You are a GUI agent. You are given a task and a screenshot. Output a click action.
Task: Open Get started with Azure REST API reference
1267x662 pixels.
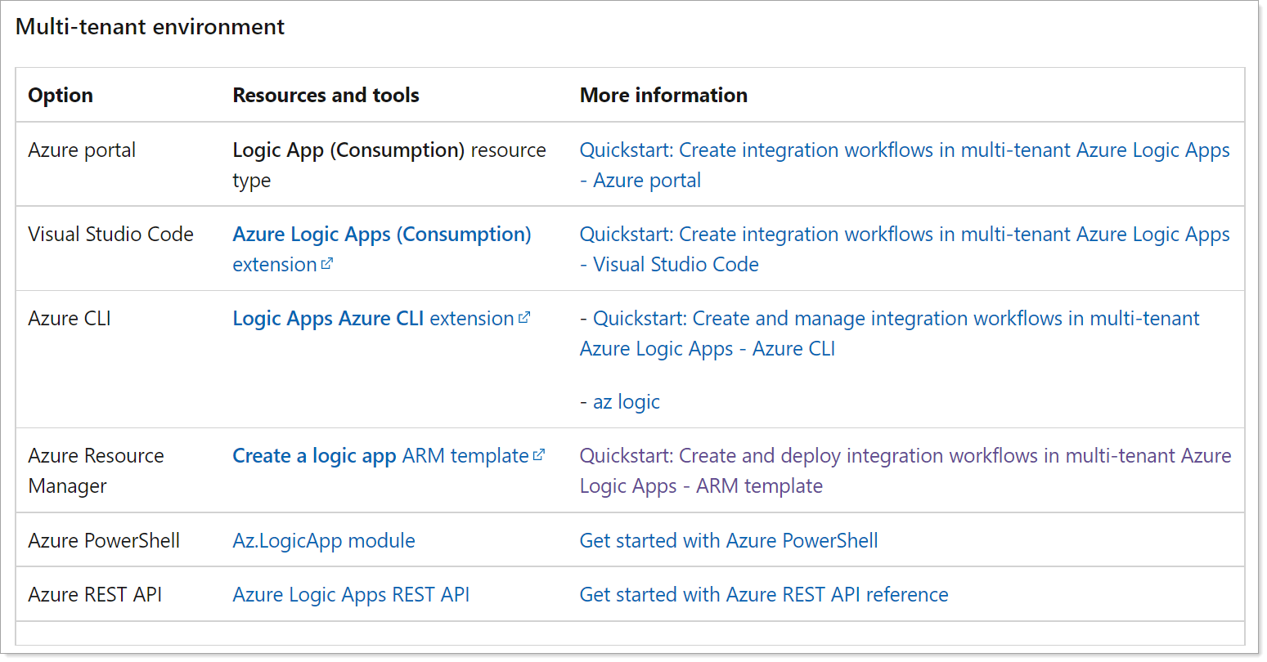[764, 595]
